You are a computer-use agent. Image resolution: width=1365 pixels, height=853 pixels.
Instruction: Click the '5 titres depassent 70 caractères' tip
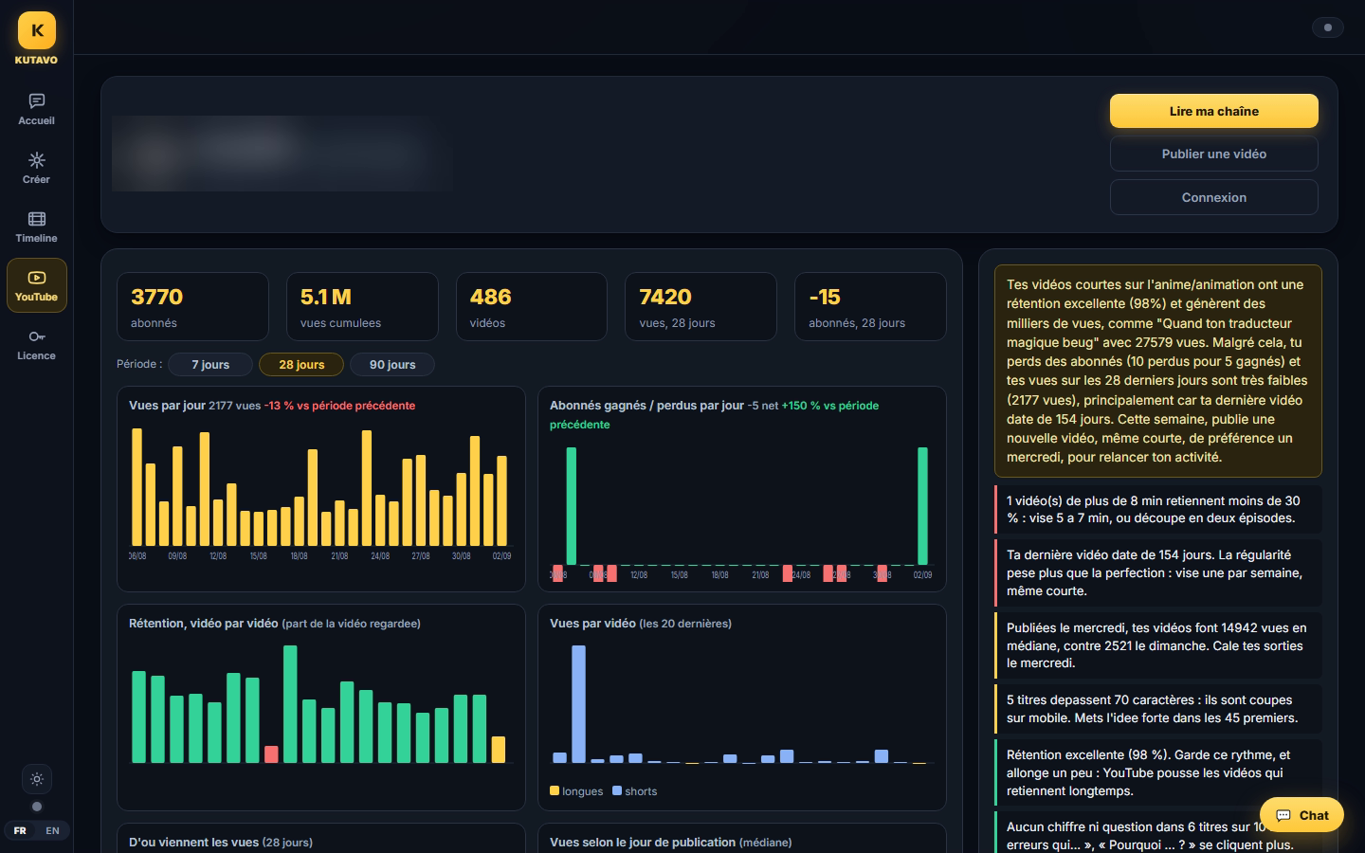[1158, 709]
